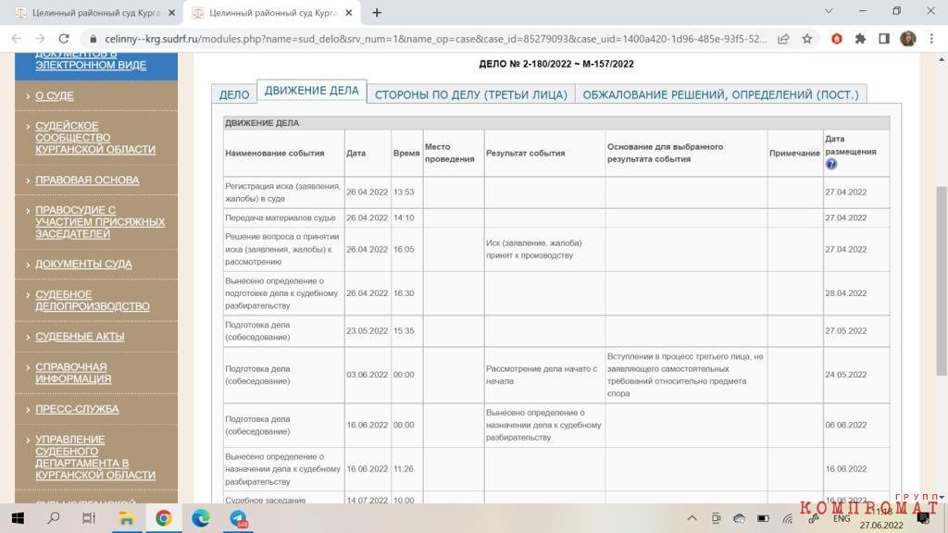This screenshot has height=533, width=948.
Task: Reload the court page
Action: pyautogui.click(x=64, y=39)
